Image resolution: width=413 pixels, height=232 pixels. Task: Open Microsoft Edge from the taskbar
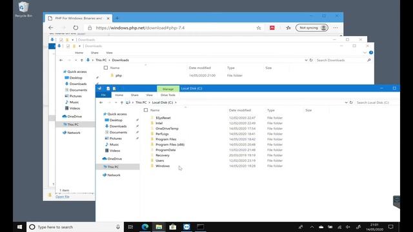point(145,227)
